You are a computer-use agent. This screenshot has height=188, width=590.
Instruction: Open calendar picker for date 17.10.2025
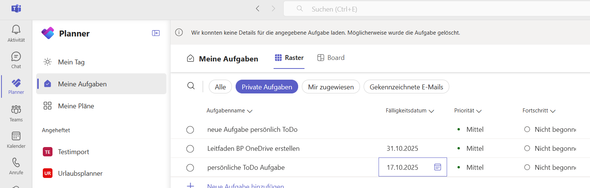tap(437, 168)
